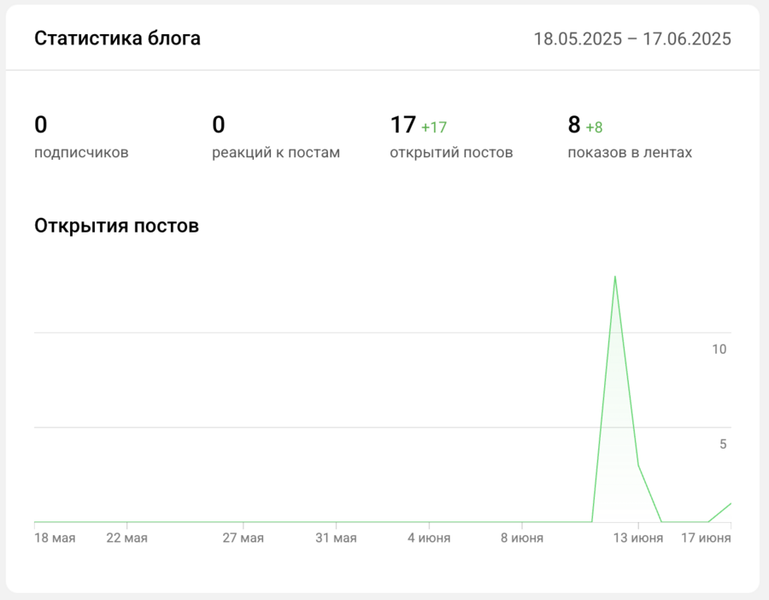Click the '13 июня' axis label
The width and height of the screenshot is (769, 600).
tap(638, 538)
